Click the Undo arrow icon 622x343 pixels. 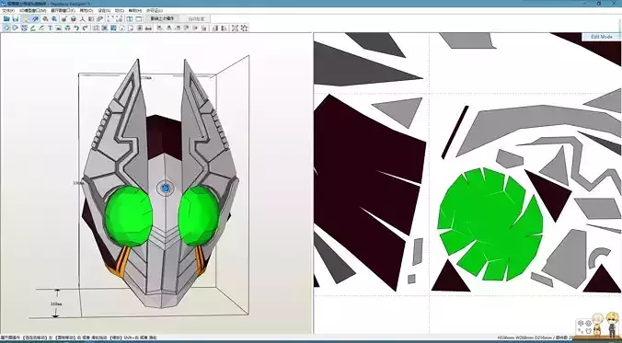(x=76, y=28)
